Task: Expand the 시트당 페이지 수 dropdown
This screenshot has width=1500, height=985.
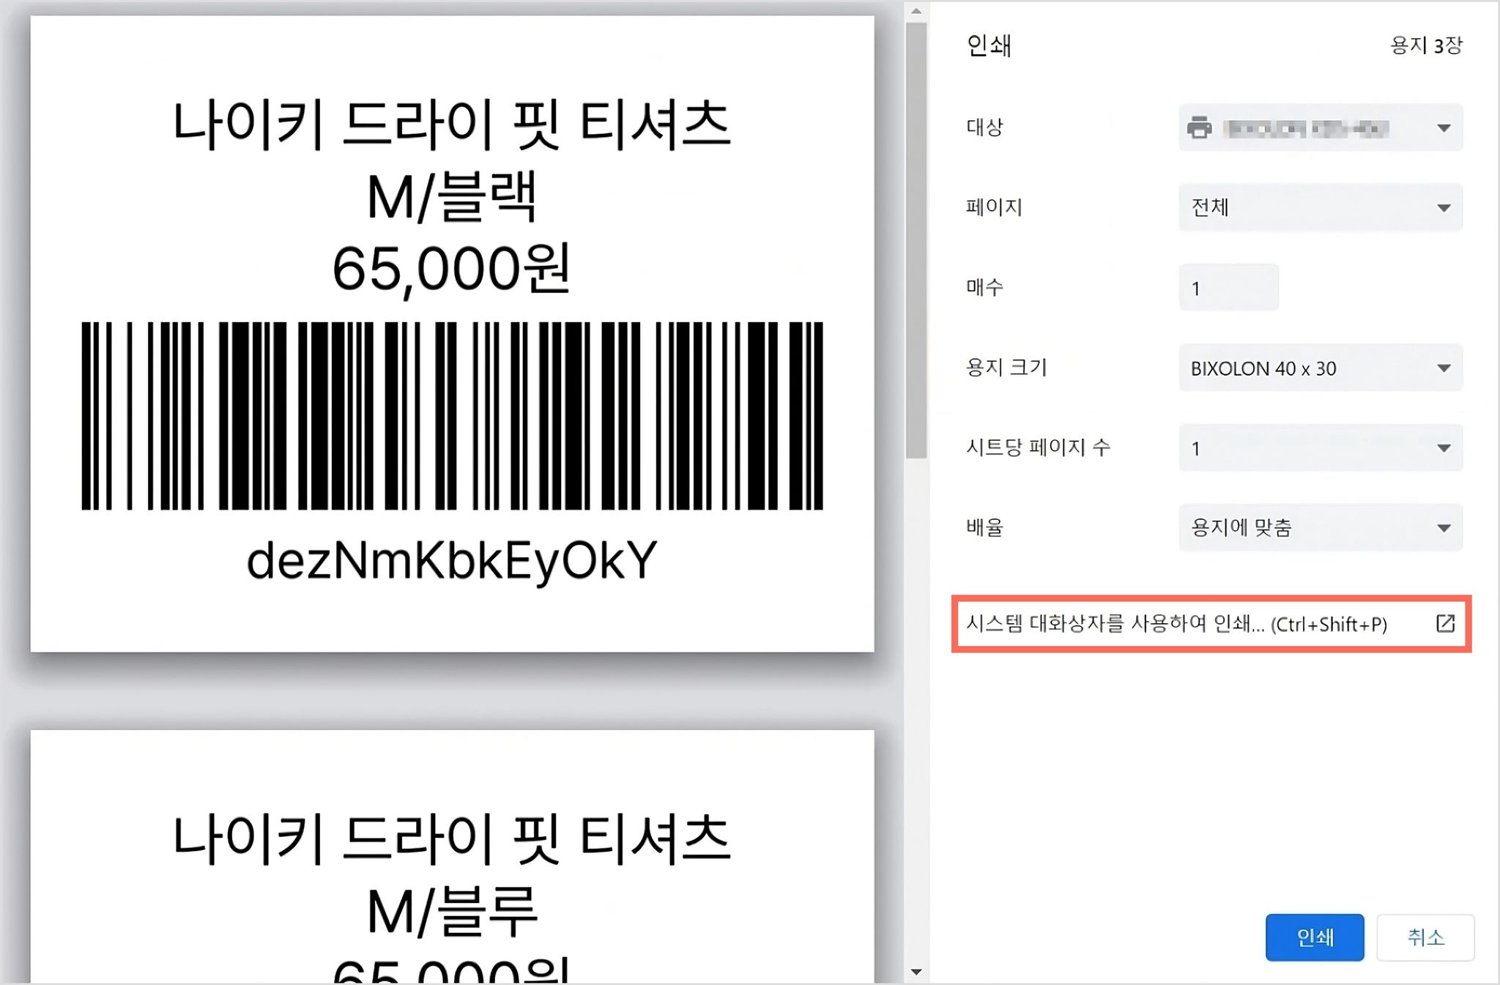Action: coord(1321,447)
